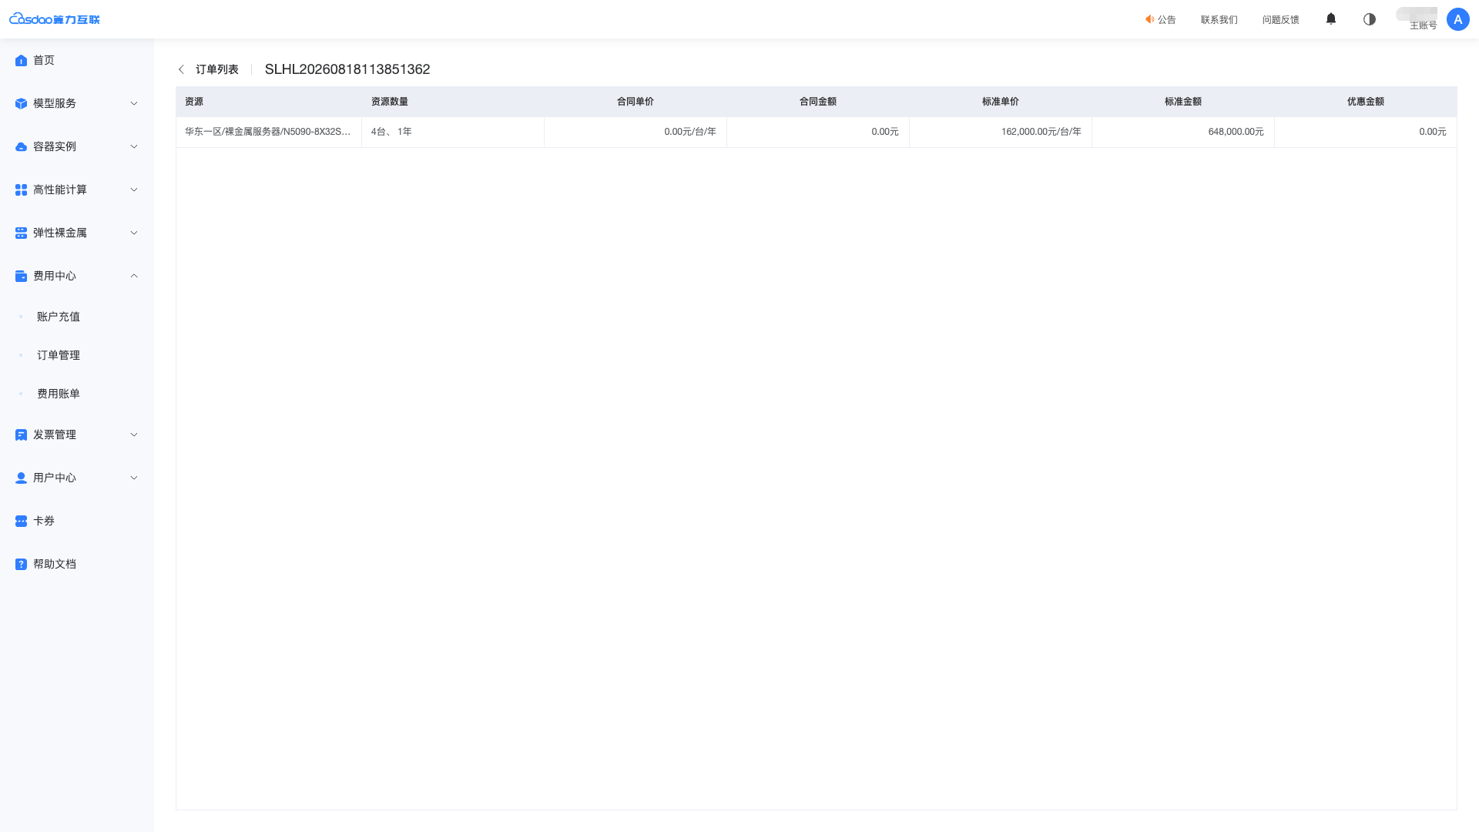Click the 公告 speaker icon
The height and width of the screenshot is (832, 1479).
[1149, 19]
